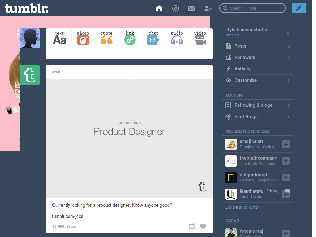The height and width of the screenshot is (237, 316).
Task: Open the thebluthcompany blog
Action: (x=258, y=158)
